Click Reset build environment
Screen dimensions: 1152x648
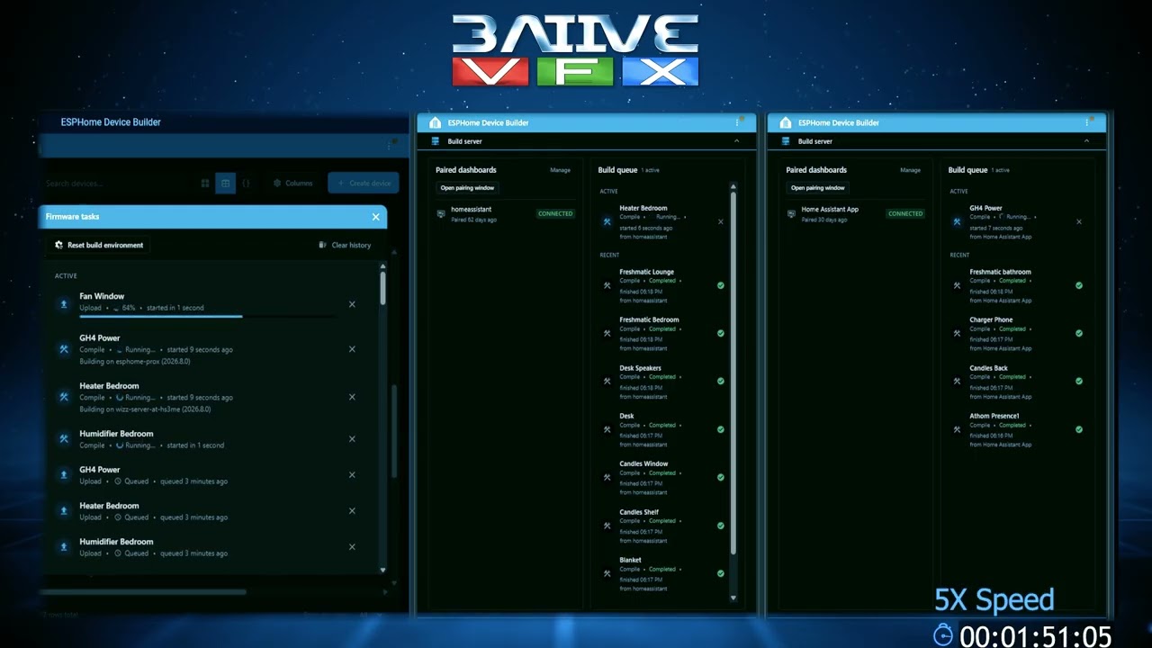point(99,245)
